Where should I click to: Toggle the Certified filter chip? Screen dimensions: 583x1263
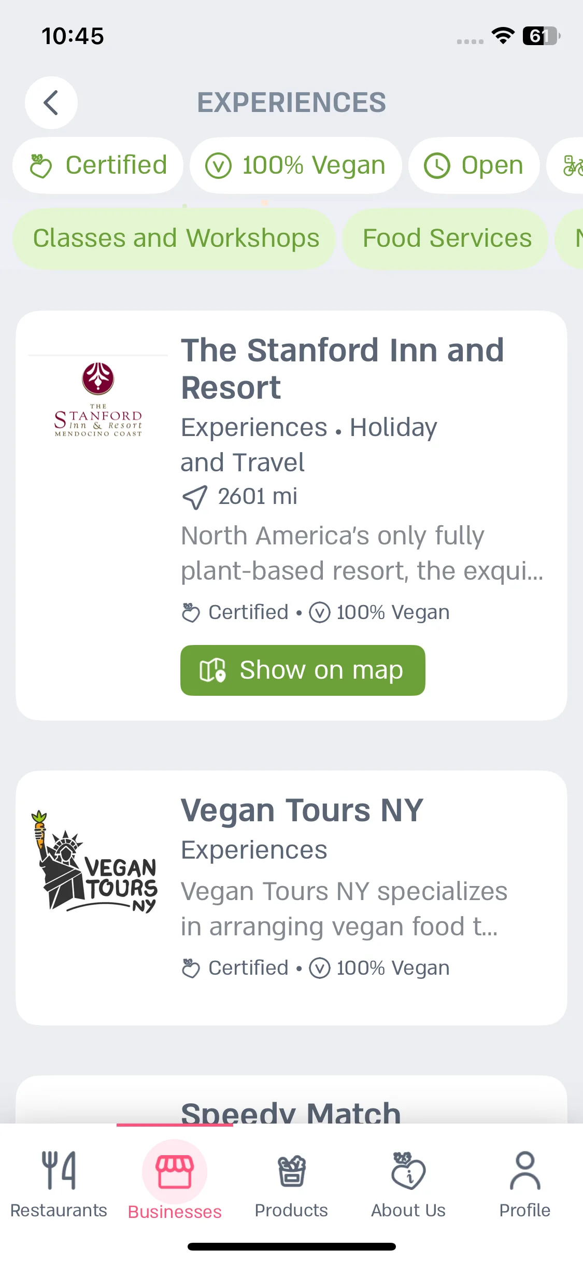(98, 165)
